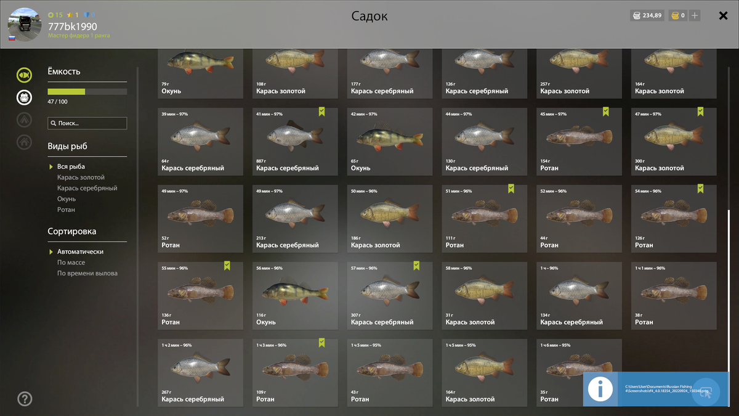Add gold coins with plus button

695,15
